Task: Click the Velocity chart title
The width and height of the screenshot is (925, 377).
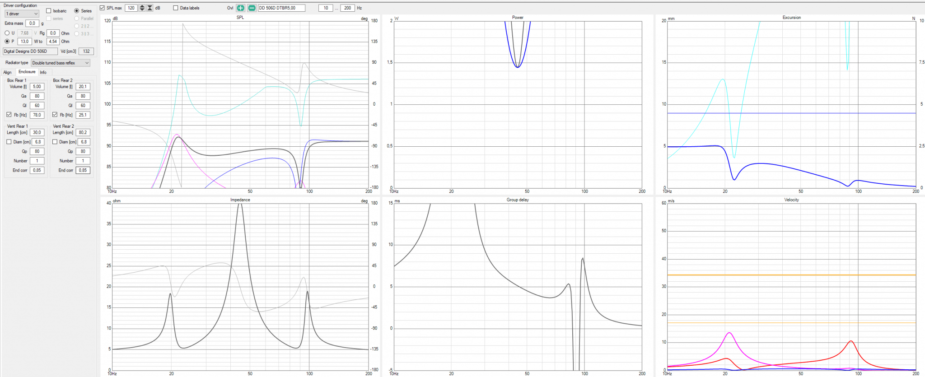Action: (792, 200)
